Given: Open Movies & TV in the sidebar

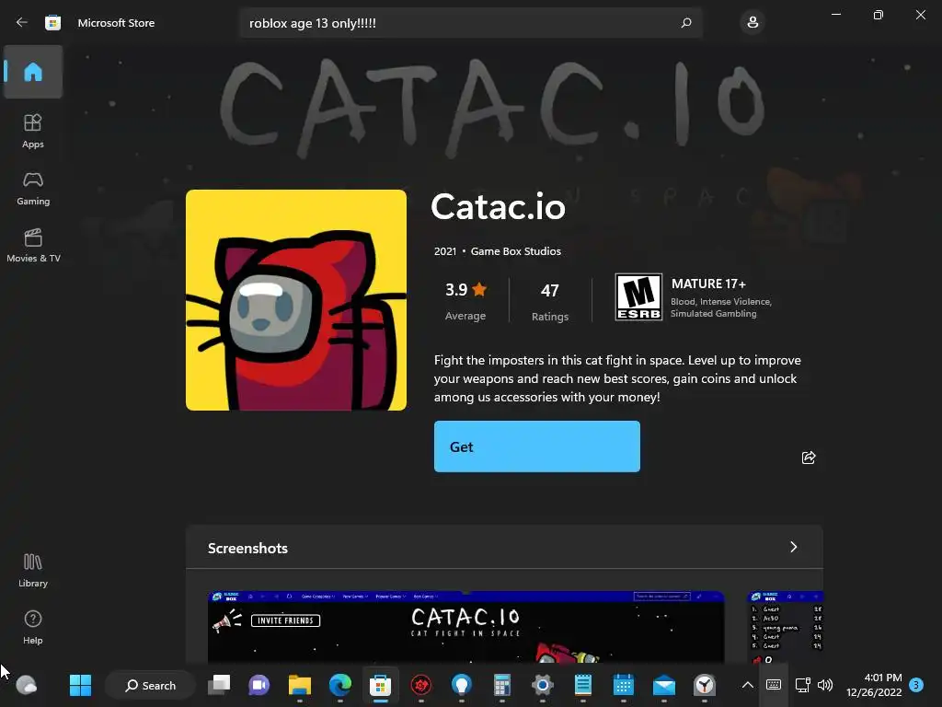Looking at the screenshot, I should pyautogui.click(x=33, y=245).
